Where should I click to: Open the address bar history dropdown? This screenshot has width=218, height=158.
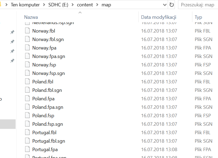(165, 5)
